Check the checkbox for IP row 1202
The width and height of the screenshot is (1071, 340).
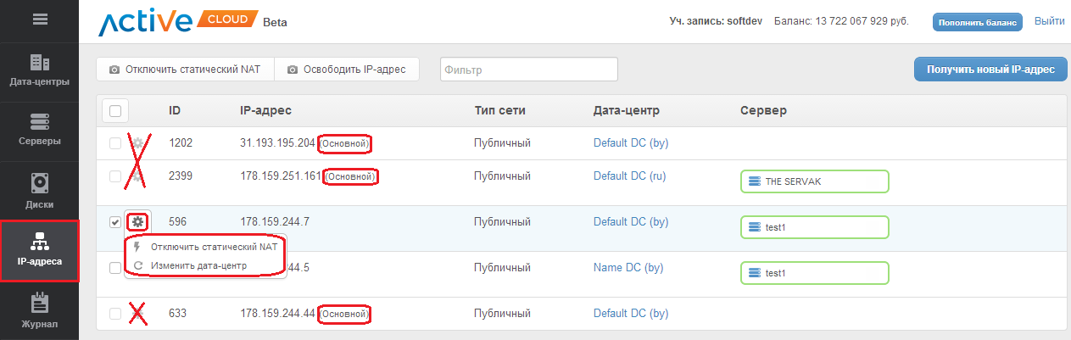(115, 143)
